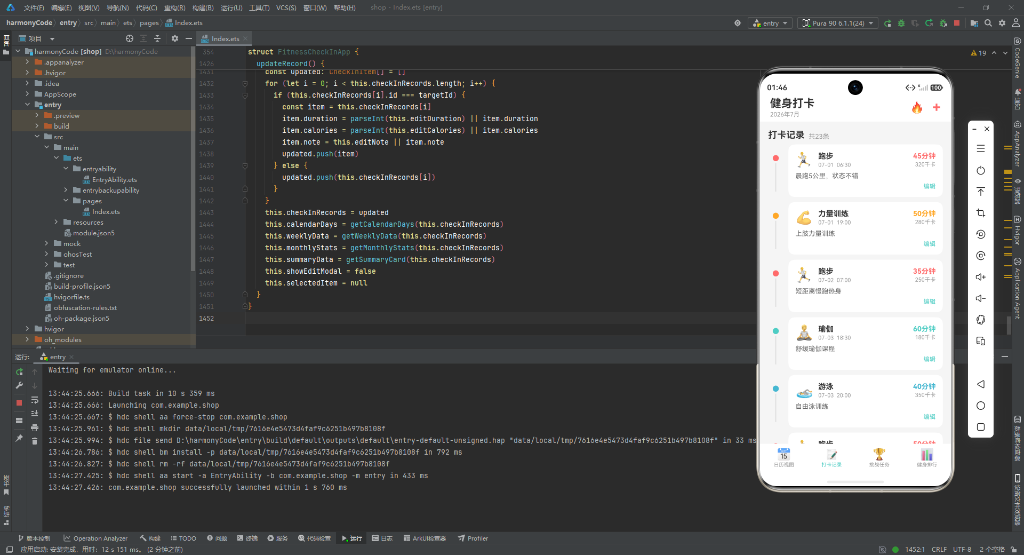
Task: Clear run console with the trash icon
Action: pyautogui.click(x=35, y=441)
